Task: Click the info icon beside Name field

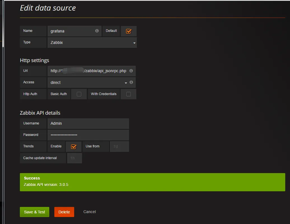Action: (x=97, y=31)
